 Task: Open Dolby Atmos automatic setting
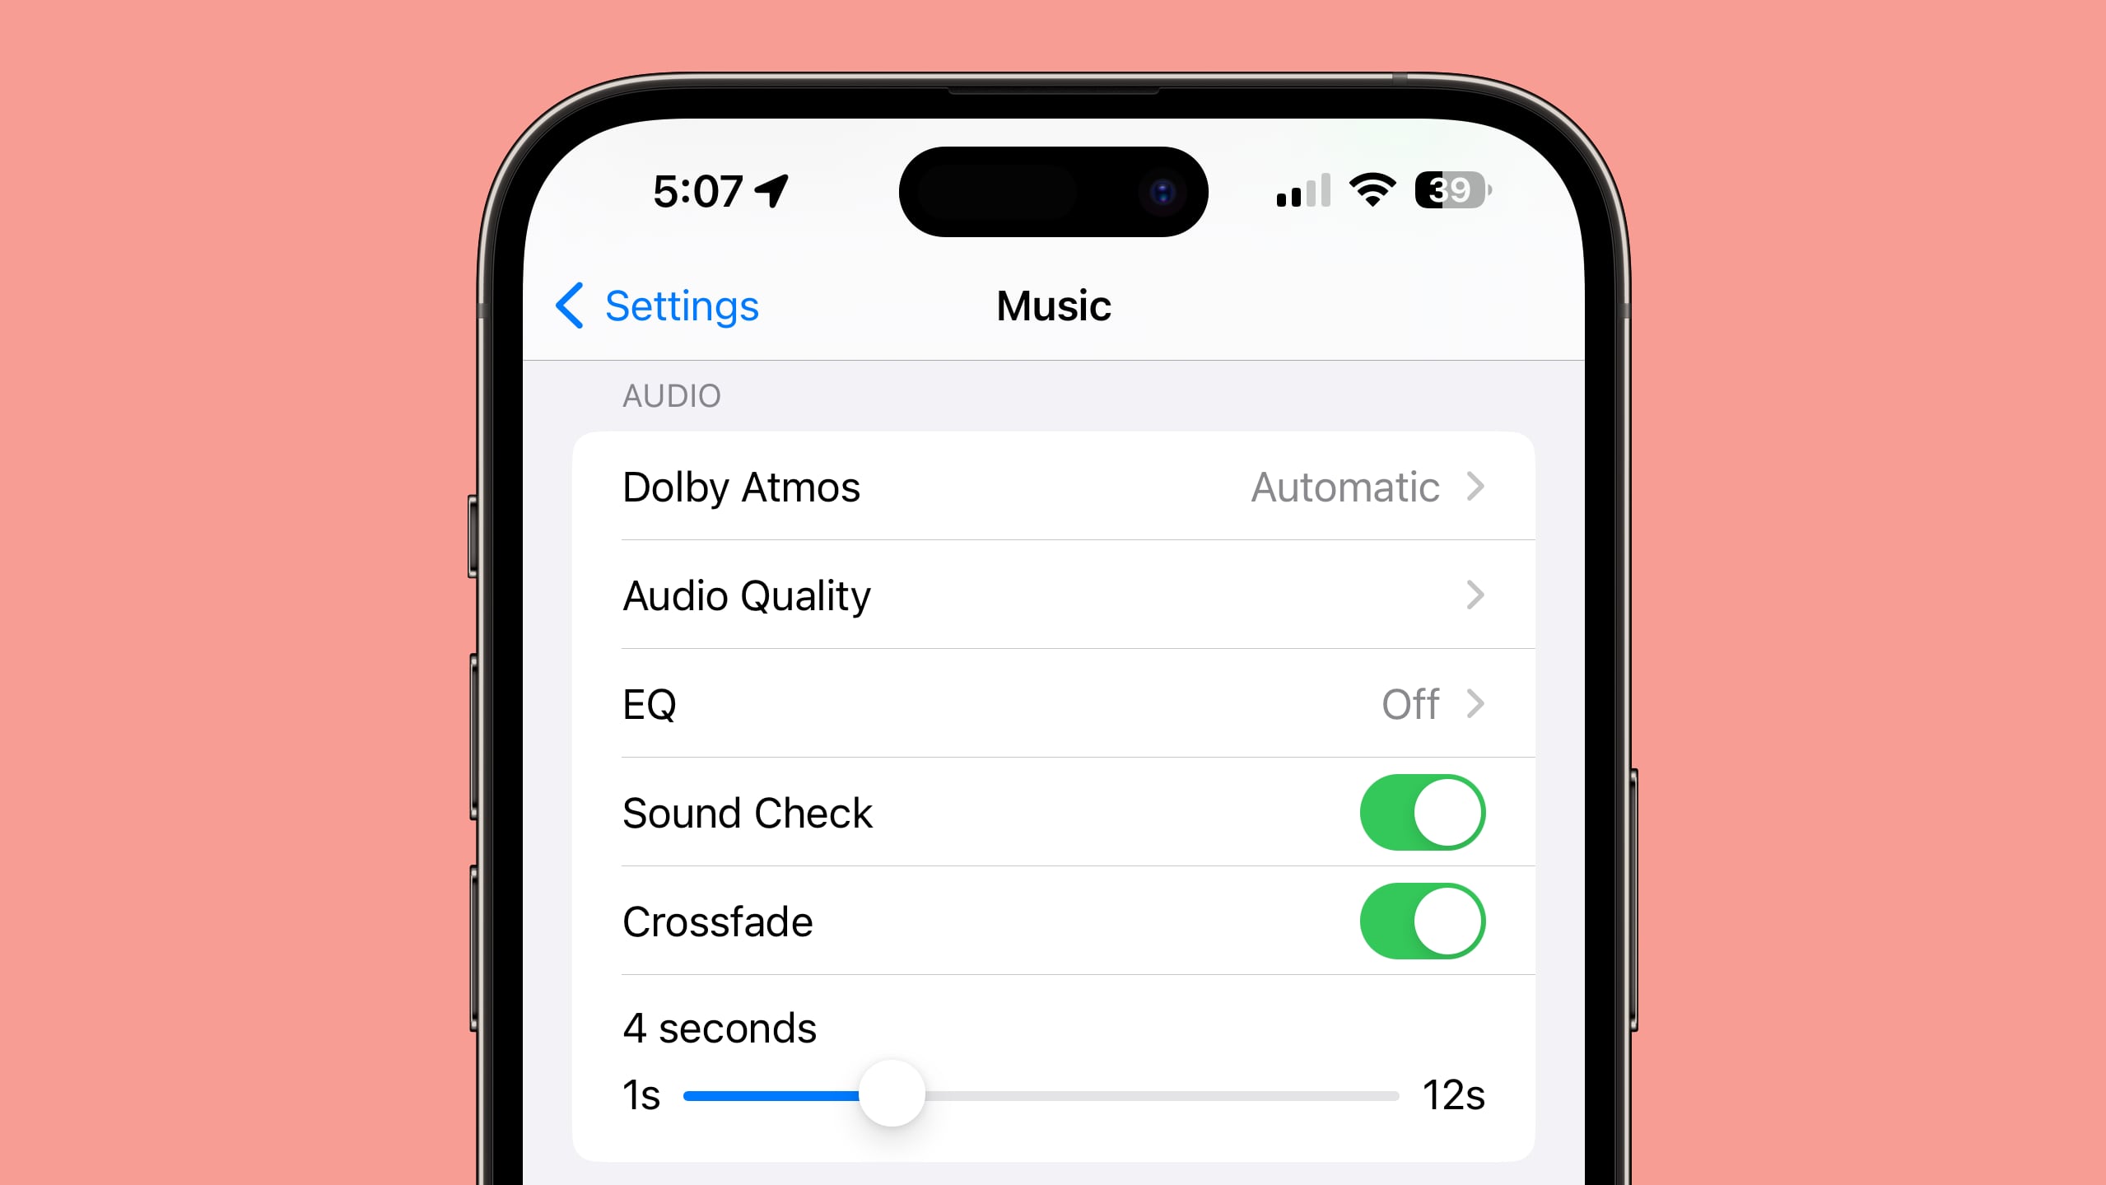coord(1053,486)
